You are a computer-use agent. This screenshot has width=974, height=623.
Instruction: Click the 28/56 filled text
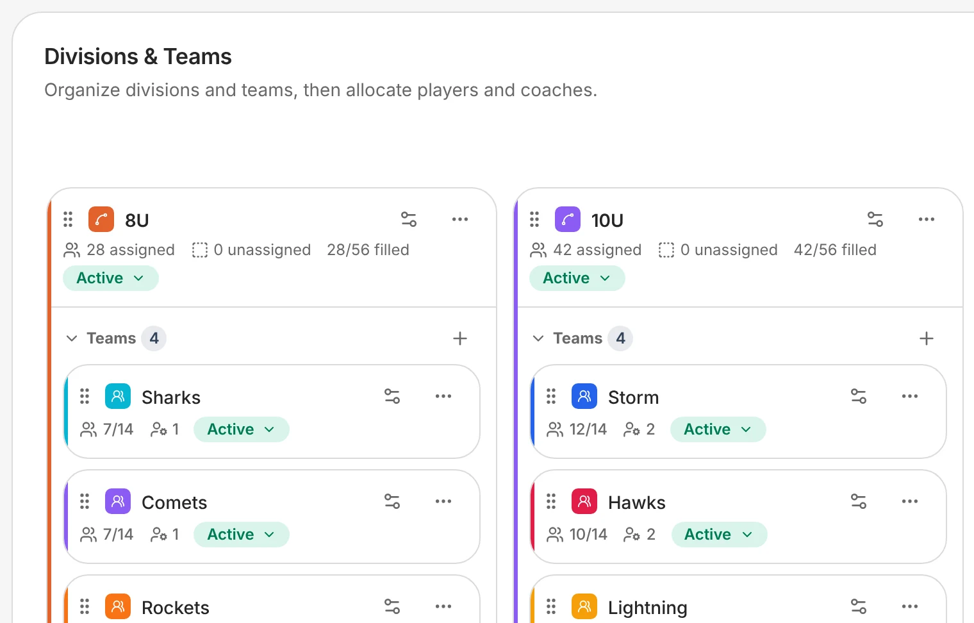(x=368, y=250)
